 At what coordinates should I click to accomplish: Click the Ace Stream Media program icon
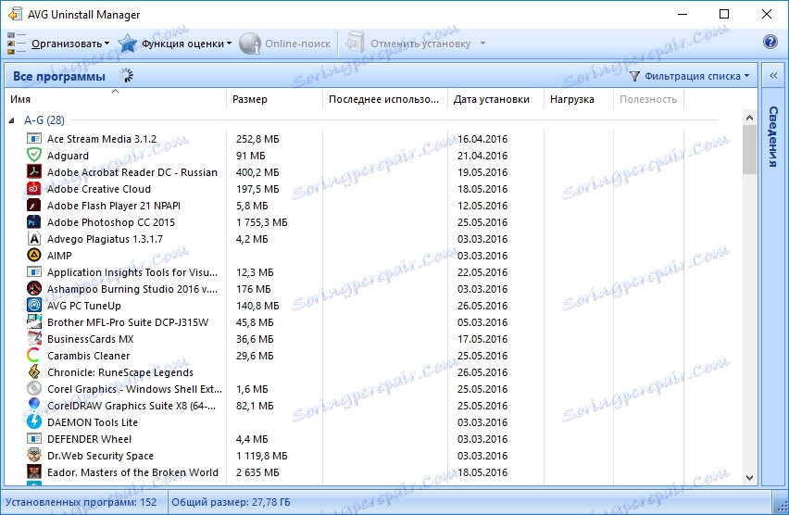[33, 138]
